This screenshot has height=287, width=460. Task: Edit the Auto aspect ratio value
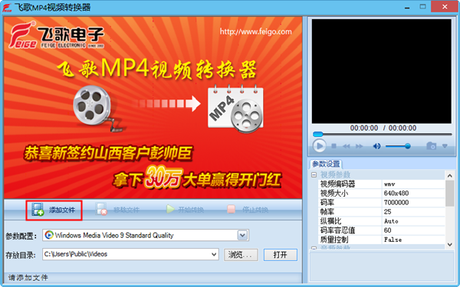[x=413, y=221]
